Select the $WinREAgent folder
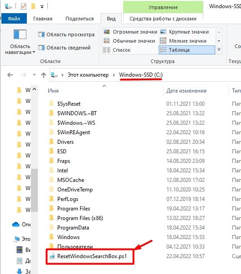 point(74,132)
